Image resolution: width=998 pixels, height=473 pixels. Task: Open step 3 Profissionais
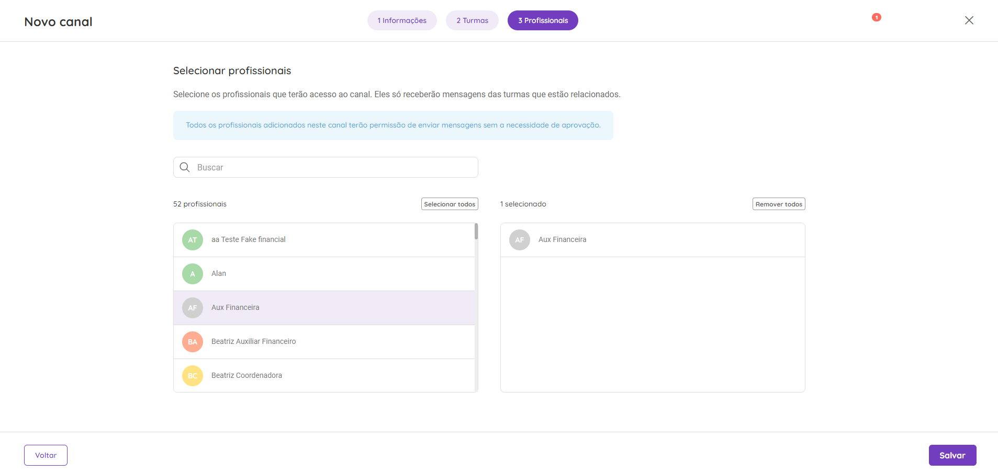pos(543,20)
